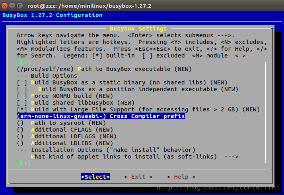The height and width of the screenshot is (195, 284).
Task: Minimize the terminal window
Action: click(12, 6)
